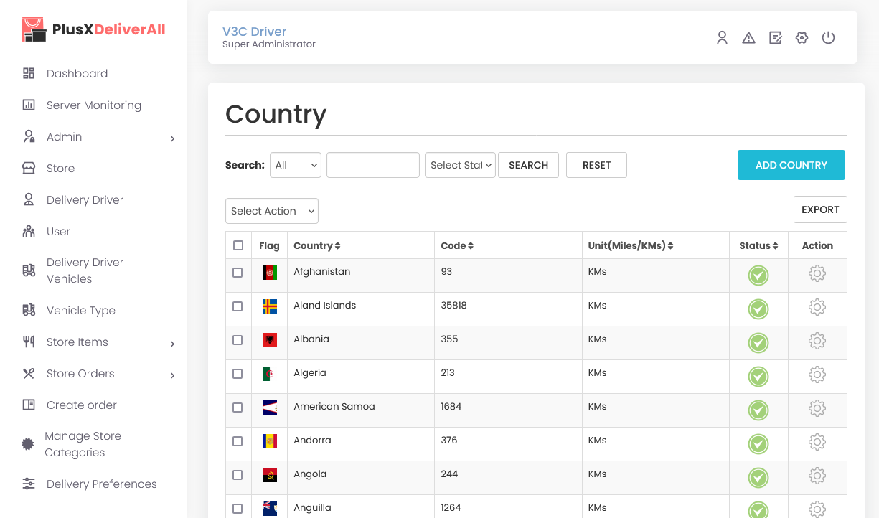Check the Angola row checkbox

(238, 475)
